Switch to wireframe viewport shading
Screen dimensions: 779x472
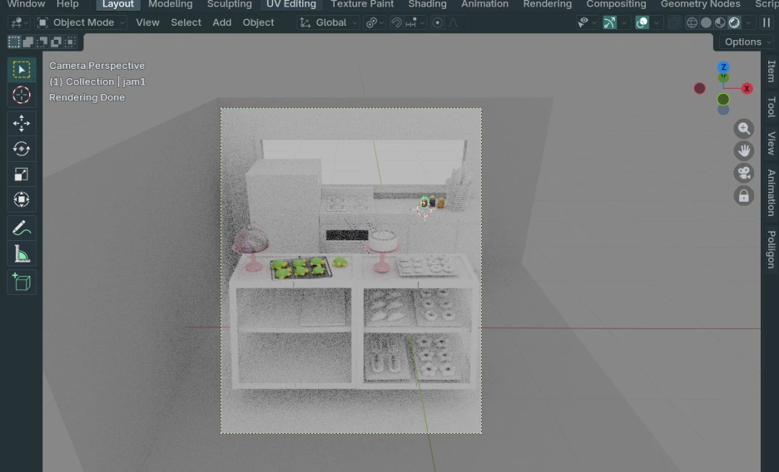[x=692, y=22]
